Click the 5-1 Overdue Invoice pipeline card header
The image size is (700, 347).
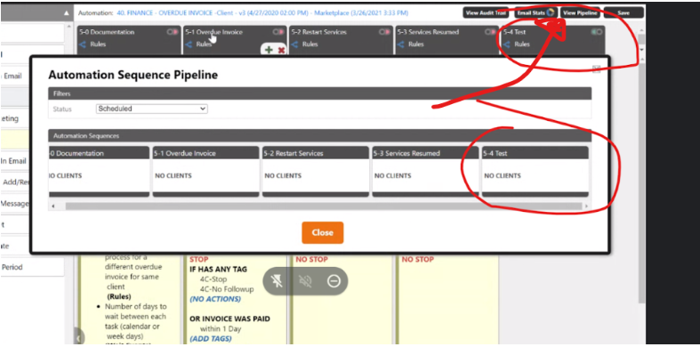tap(205, 153)
